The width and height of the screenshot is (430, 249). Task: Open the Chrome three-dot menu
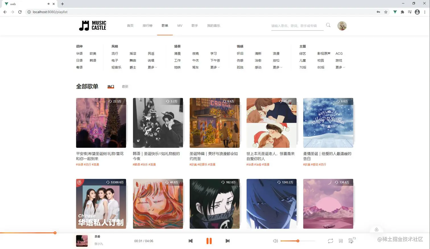click(x=425, y=12)
